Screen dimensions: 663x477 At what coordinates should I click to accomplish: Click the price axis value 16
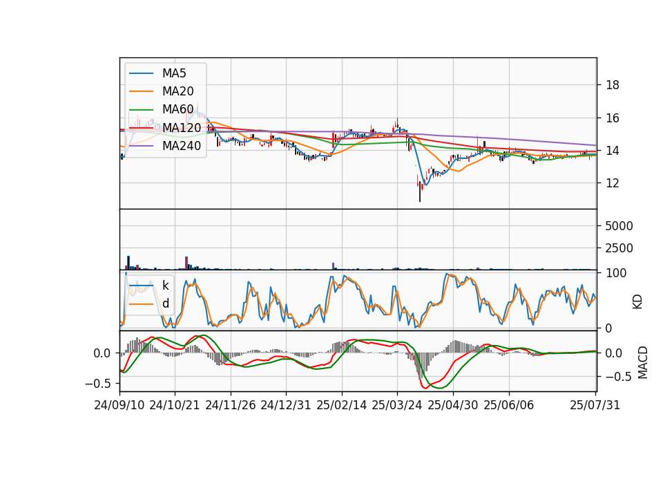(613, 118)
